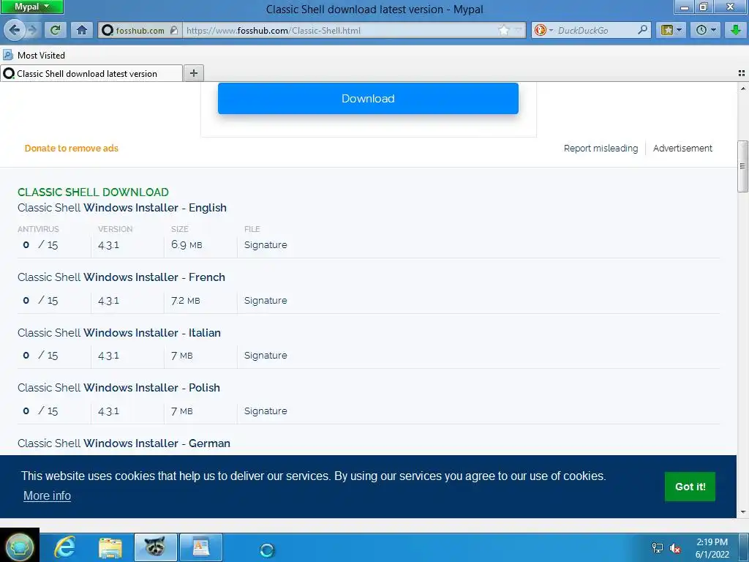Switch to the Mypal raccoon taskbar icon
This screenshot has width=749, height=562.
(156, 547)
